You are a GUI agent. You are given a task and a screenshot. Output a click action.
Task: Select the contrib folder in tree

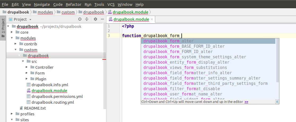[x=31, y=44]
